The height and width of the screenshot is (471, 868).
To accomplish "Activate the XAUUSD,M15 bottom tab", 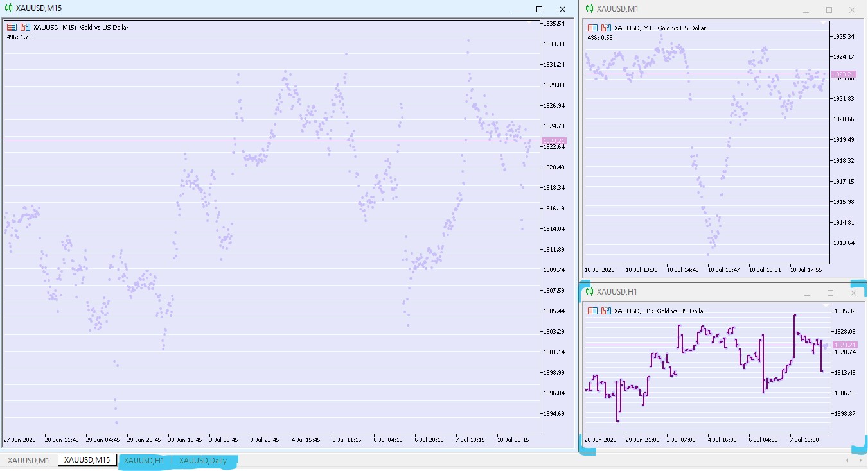I will click(87, 460).
